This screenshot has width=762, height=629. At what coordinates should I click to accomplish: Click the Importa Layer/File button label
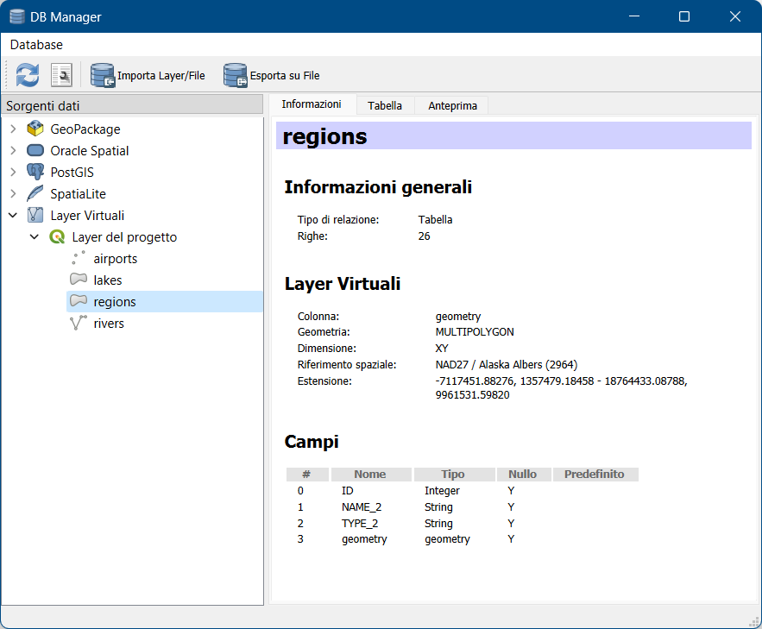pyautogui.click(x=161, y=76)
